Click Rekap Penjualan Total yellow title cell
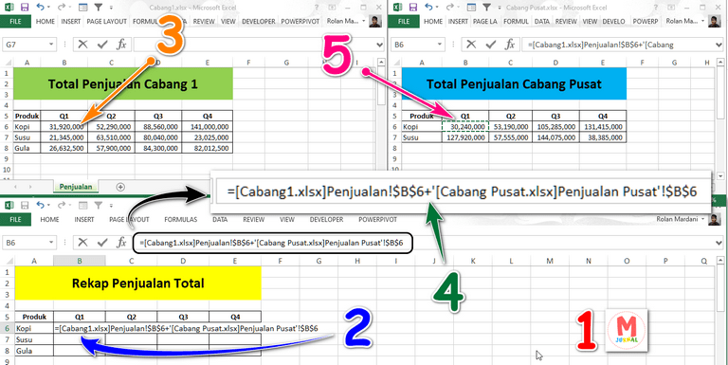 tap(137, 283)
